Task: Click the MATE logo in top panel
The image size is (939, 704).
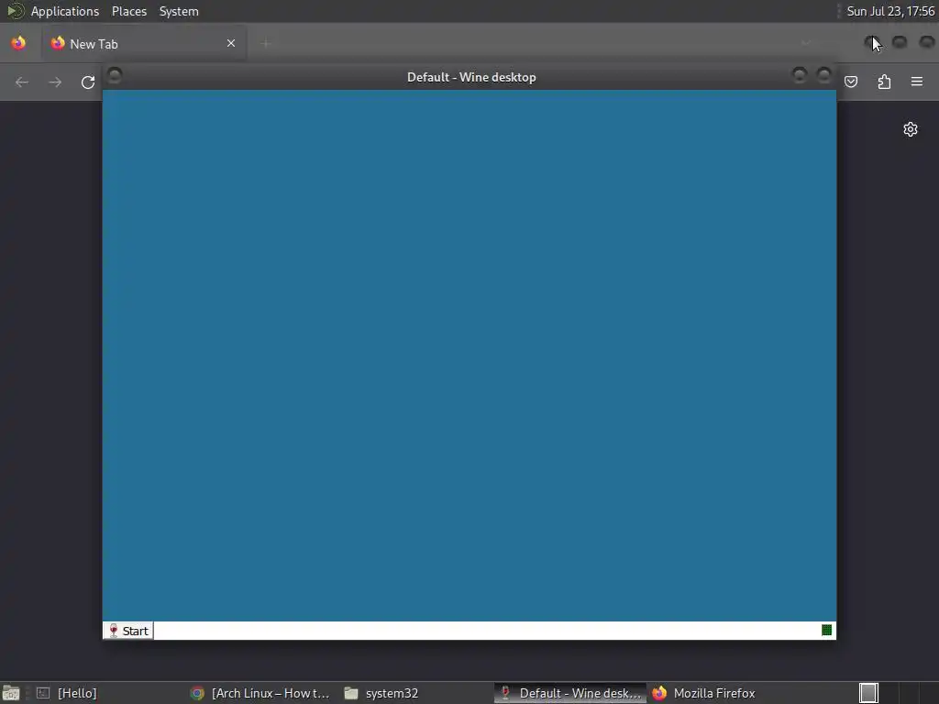Action: pyautogui.click(x=15, y=11)
